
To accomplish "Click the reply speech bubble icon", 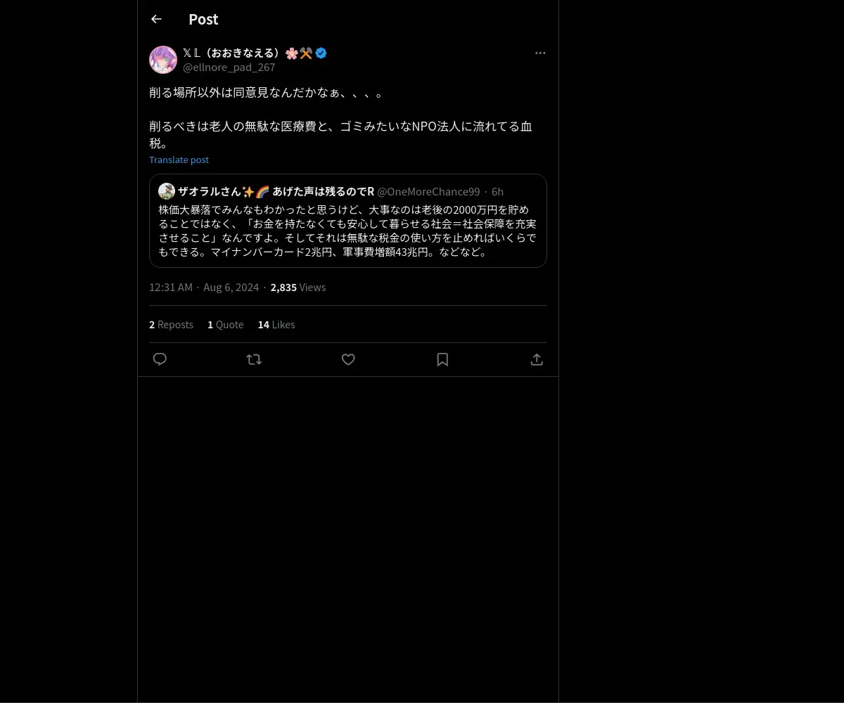I will coord(160,359).
